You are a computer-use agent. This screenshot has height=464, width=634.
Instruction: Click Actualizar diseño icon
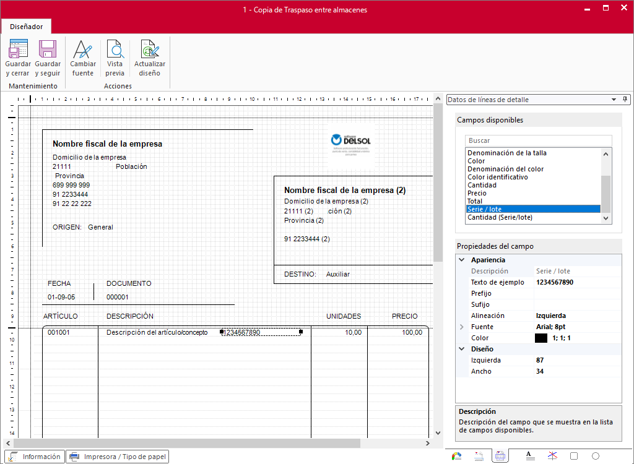click(x=150, y=49)
